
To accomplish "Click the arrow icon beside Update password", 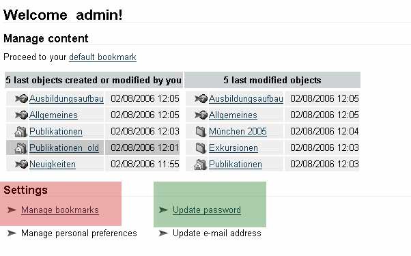I will coord(163,210).
